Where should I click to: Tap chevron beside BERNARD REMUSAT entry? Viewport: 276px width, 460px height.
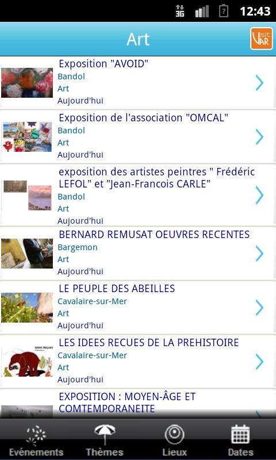tap(259, 254)
